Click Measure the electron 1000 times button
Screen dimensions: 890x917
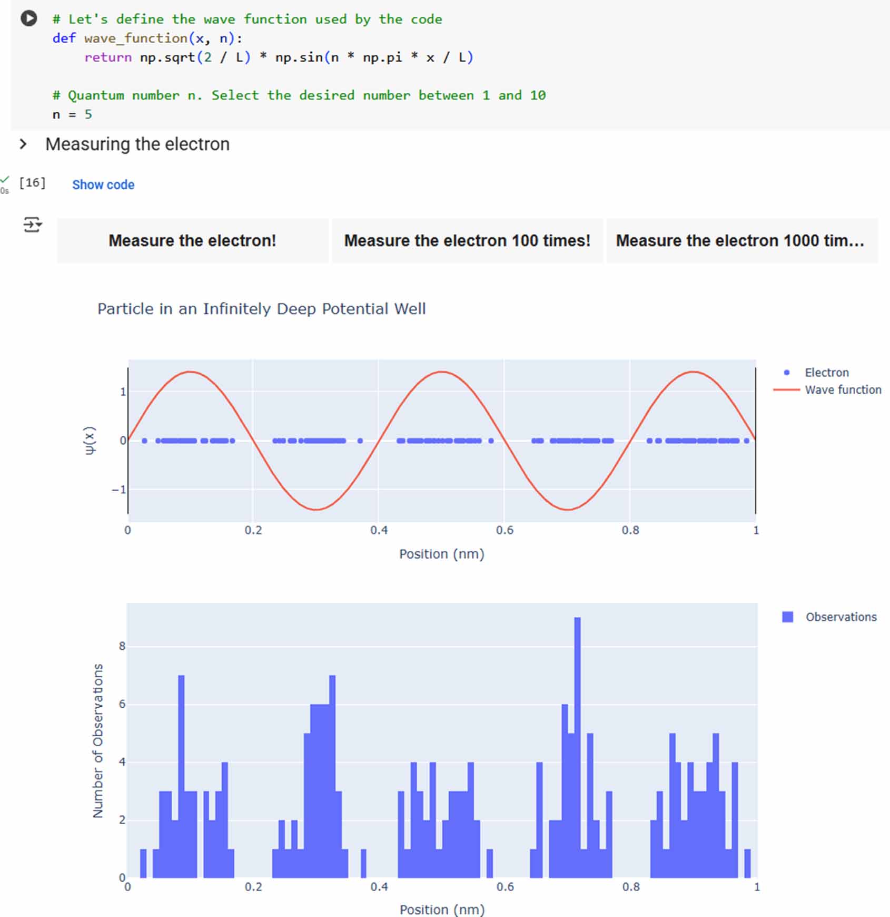tap(741, 240)
